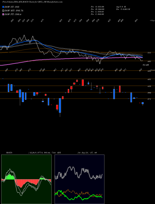Select the DOW PT: 380.4 label
155x204 pixels.
tap(13, 15)
